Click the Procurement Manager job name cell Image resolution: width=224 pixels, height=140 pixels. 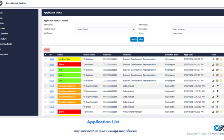coord(132,112)
